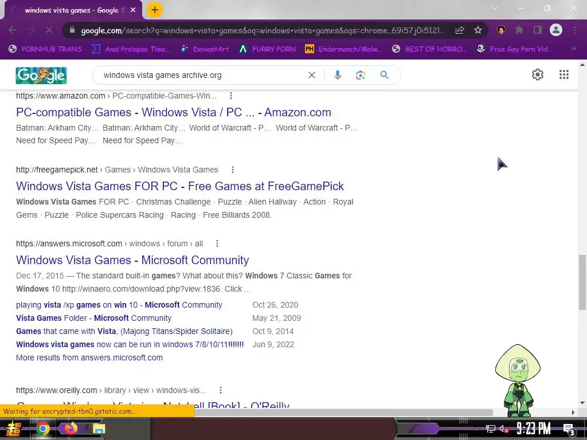Image resolution: width=587 pixels, height=440 pixels.
Task: Click More results from answers.microsoft.com
Action: point(89,357)
